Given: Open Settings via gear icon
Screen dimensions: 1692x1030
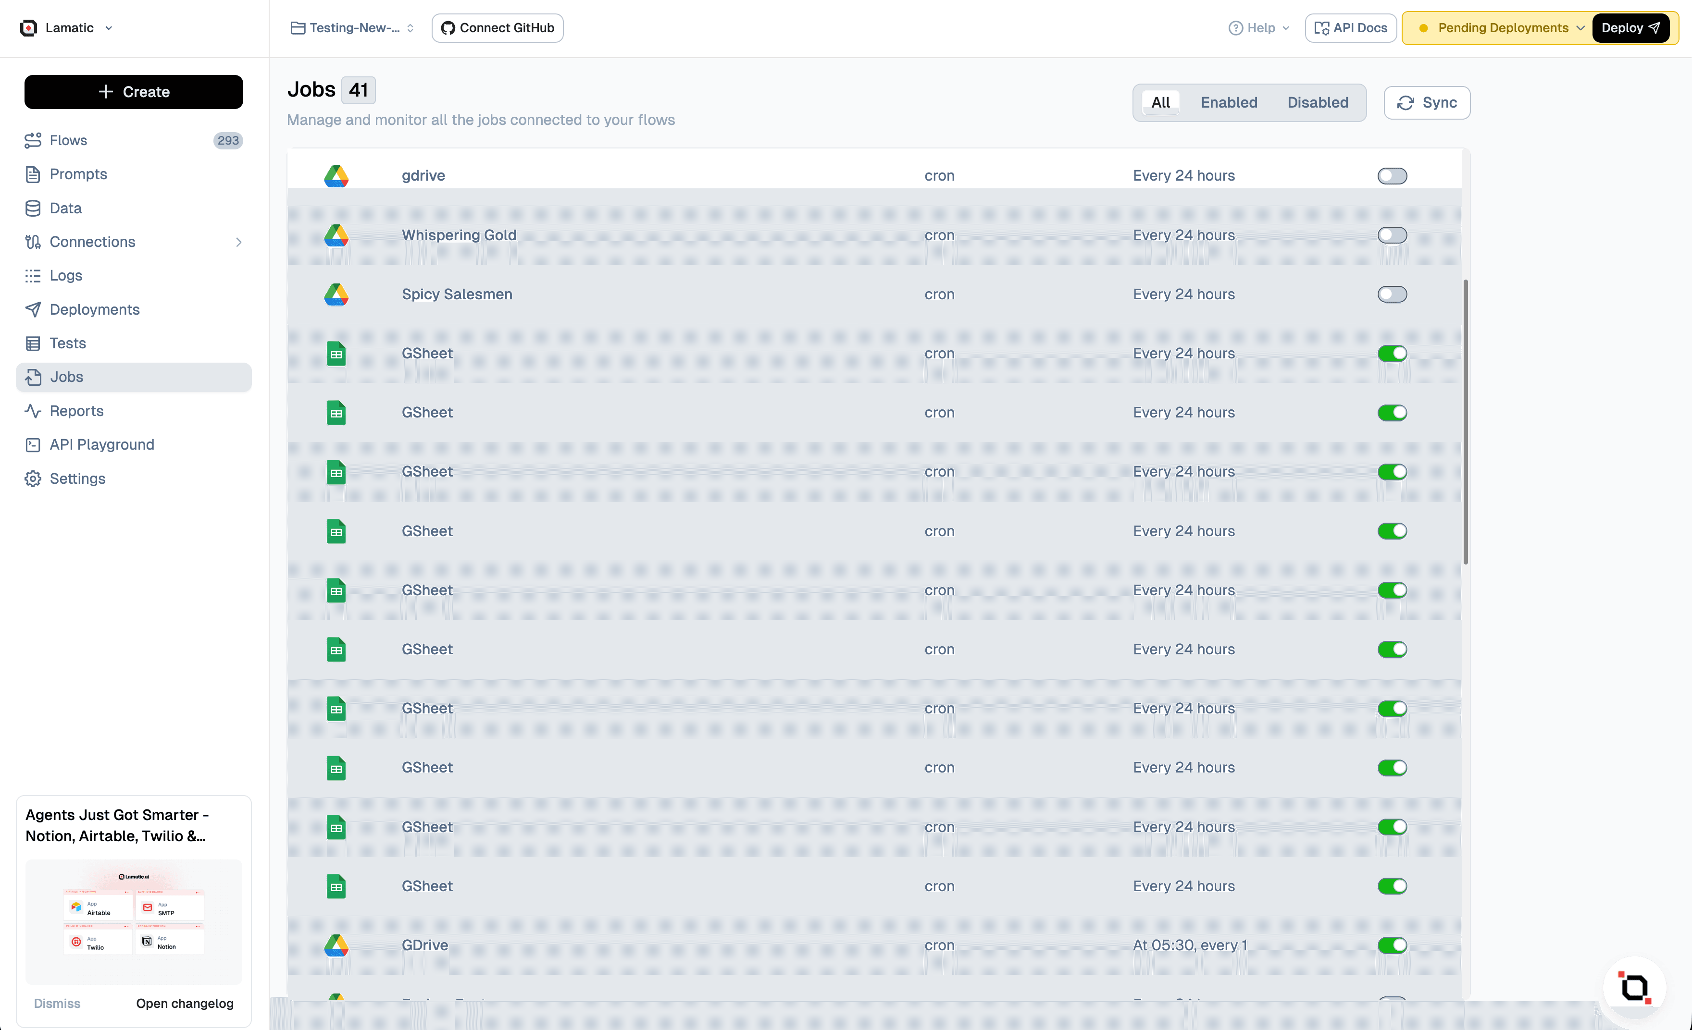Looking at the screenshot, I should click(x=33, y=479).
